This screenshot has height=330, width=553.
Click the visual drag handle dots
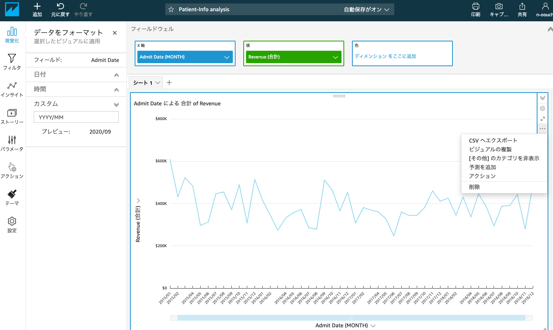click(339, 96)
